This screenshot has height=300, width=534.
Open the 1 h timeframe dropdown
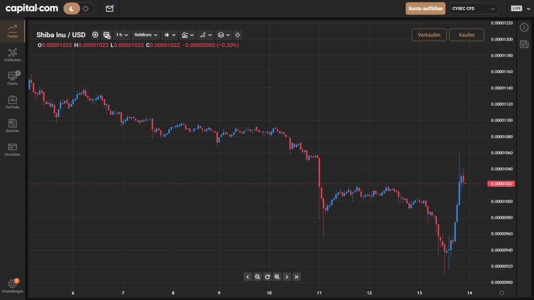(x=122, y=35)
